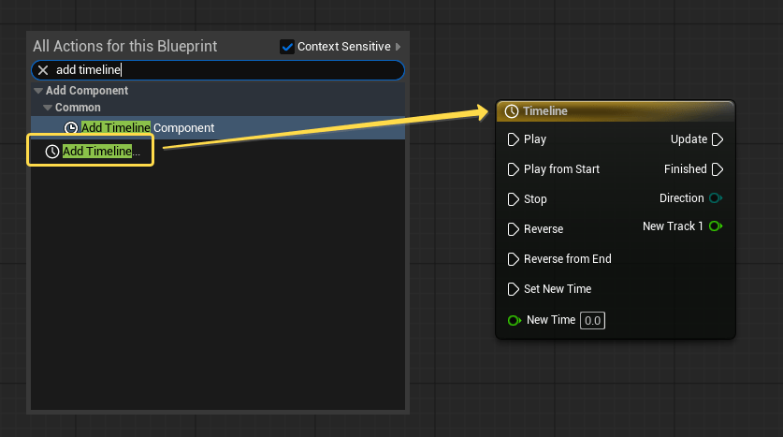
Task: Click the Reverse execution pin
Action: point(513,229)
